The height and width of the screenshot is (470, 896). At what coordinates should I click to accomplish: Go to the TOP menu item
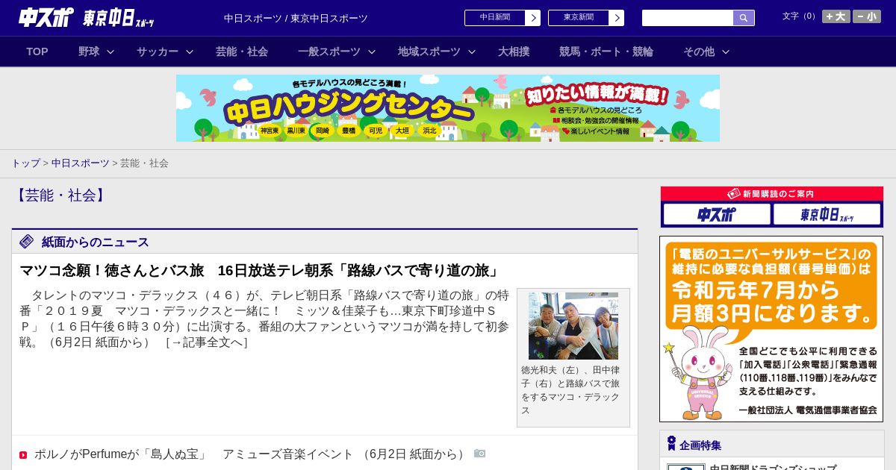pos(37,51)
